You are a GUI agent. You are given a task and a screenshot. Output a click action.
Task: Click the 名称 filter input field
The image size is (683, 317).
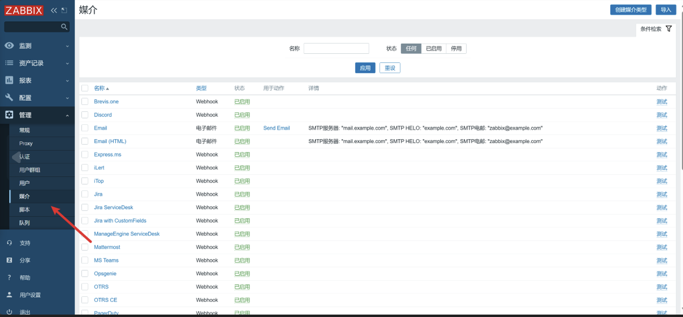point(336,48)
